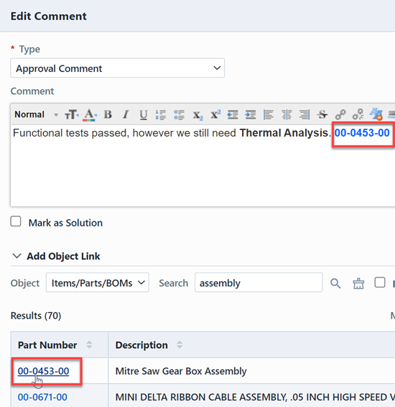The height and width of the screenshot is (407, 395).
Task: Apply strikethrough formatting
Action: click(322, 114)
